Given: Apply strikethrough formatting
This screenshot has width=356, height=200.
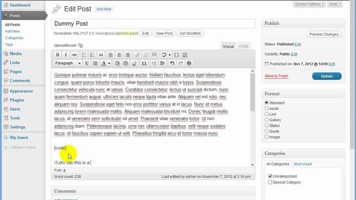Looking at the screenshot, I should pos(74,54).
